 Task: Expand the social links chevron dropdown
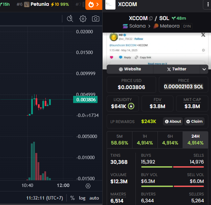204,69
